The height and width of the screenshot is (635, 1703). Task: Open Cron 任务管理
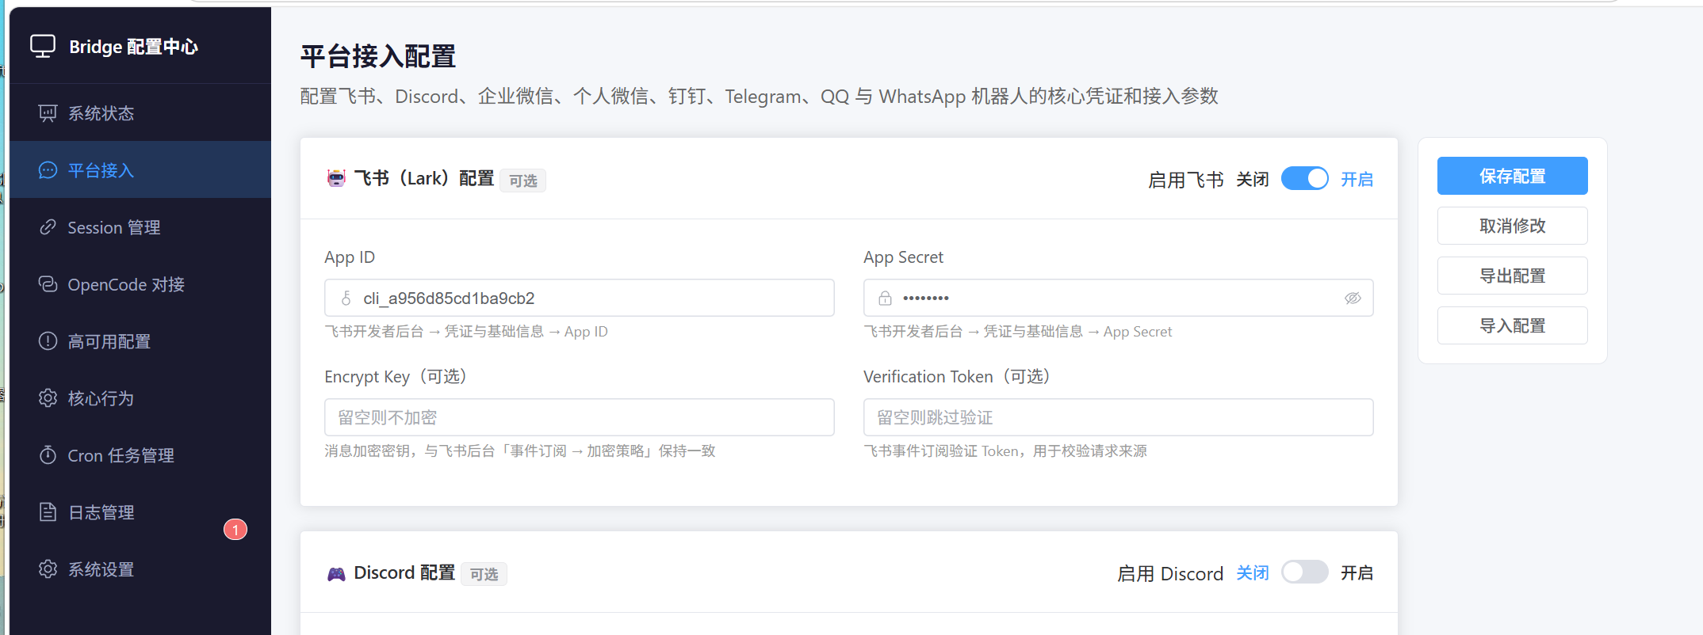pyautogui.click(x=140, y=455)
